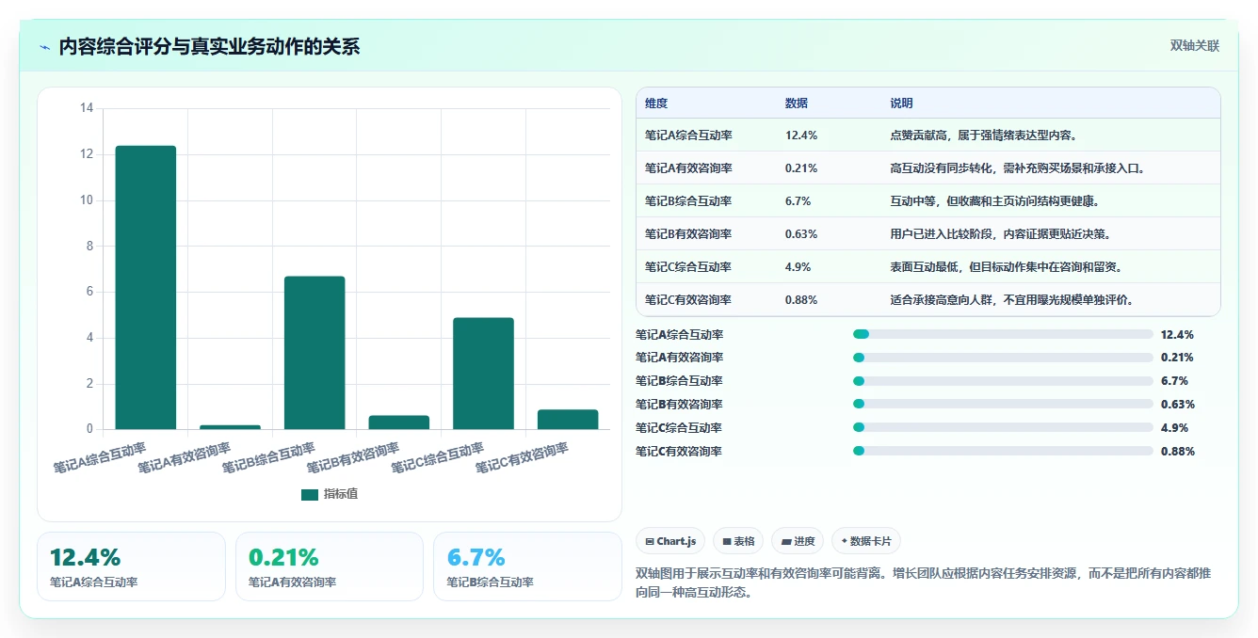
Task: Click the 0.21% progress bar track
Action: click(x=1003, y=358)
